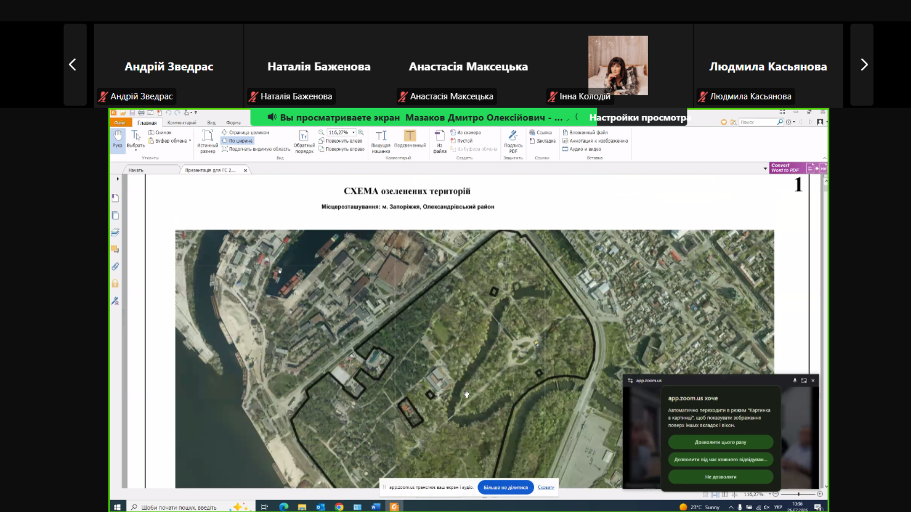
Task: Toggle Обратный порядок reflow view
Action: coord(304,141)
